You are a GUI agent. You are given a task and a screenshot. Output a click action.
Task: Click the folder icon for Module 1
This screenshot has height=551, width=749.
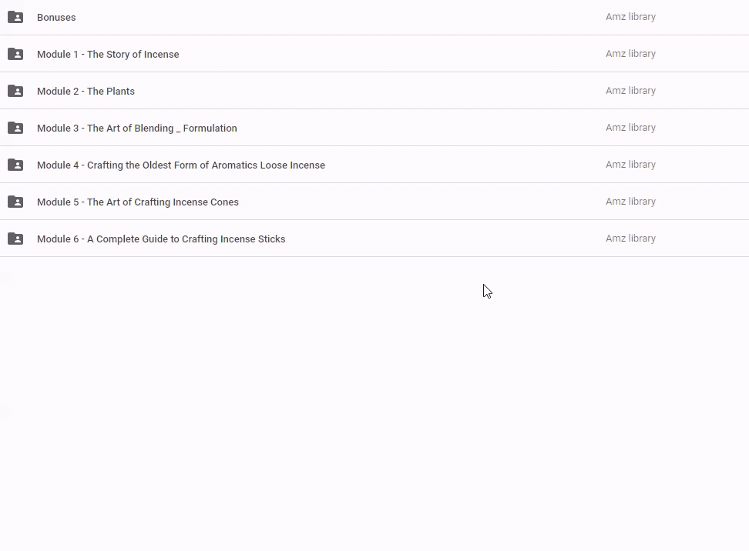coord(15,54)
